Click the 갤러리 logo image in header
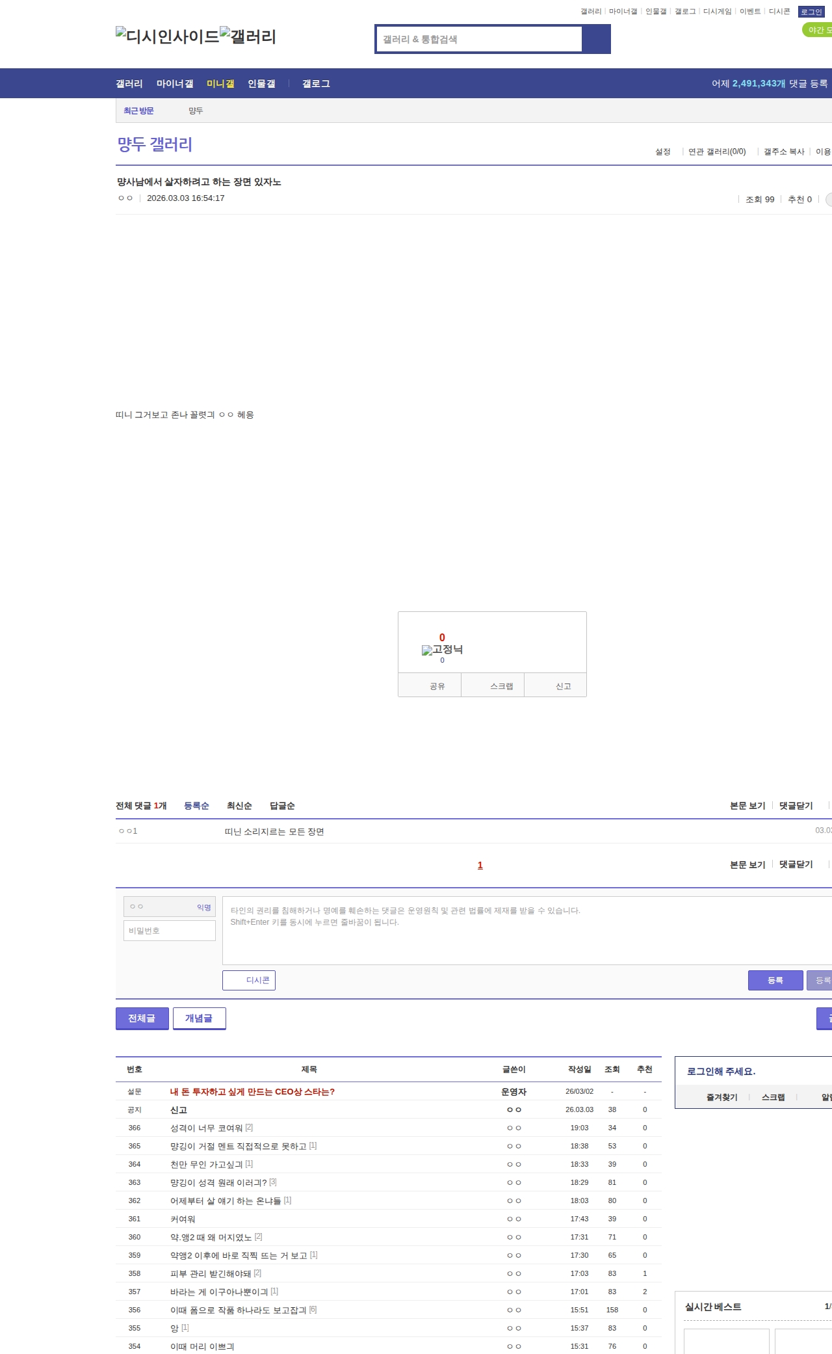832x1354 pixels. click(248, 36)
